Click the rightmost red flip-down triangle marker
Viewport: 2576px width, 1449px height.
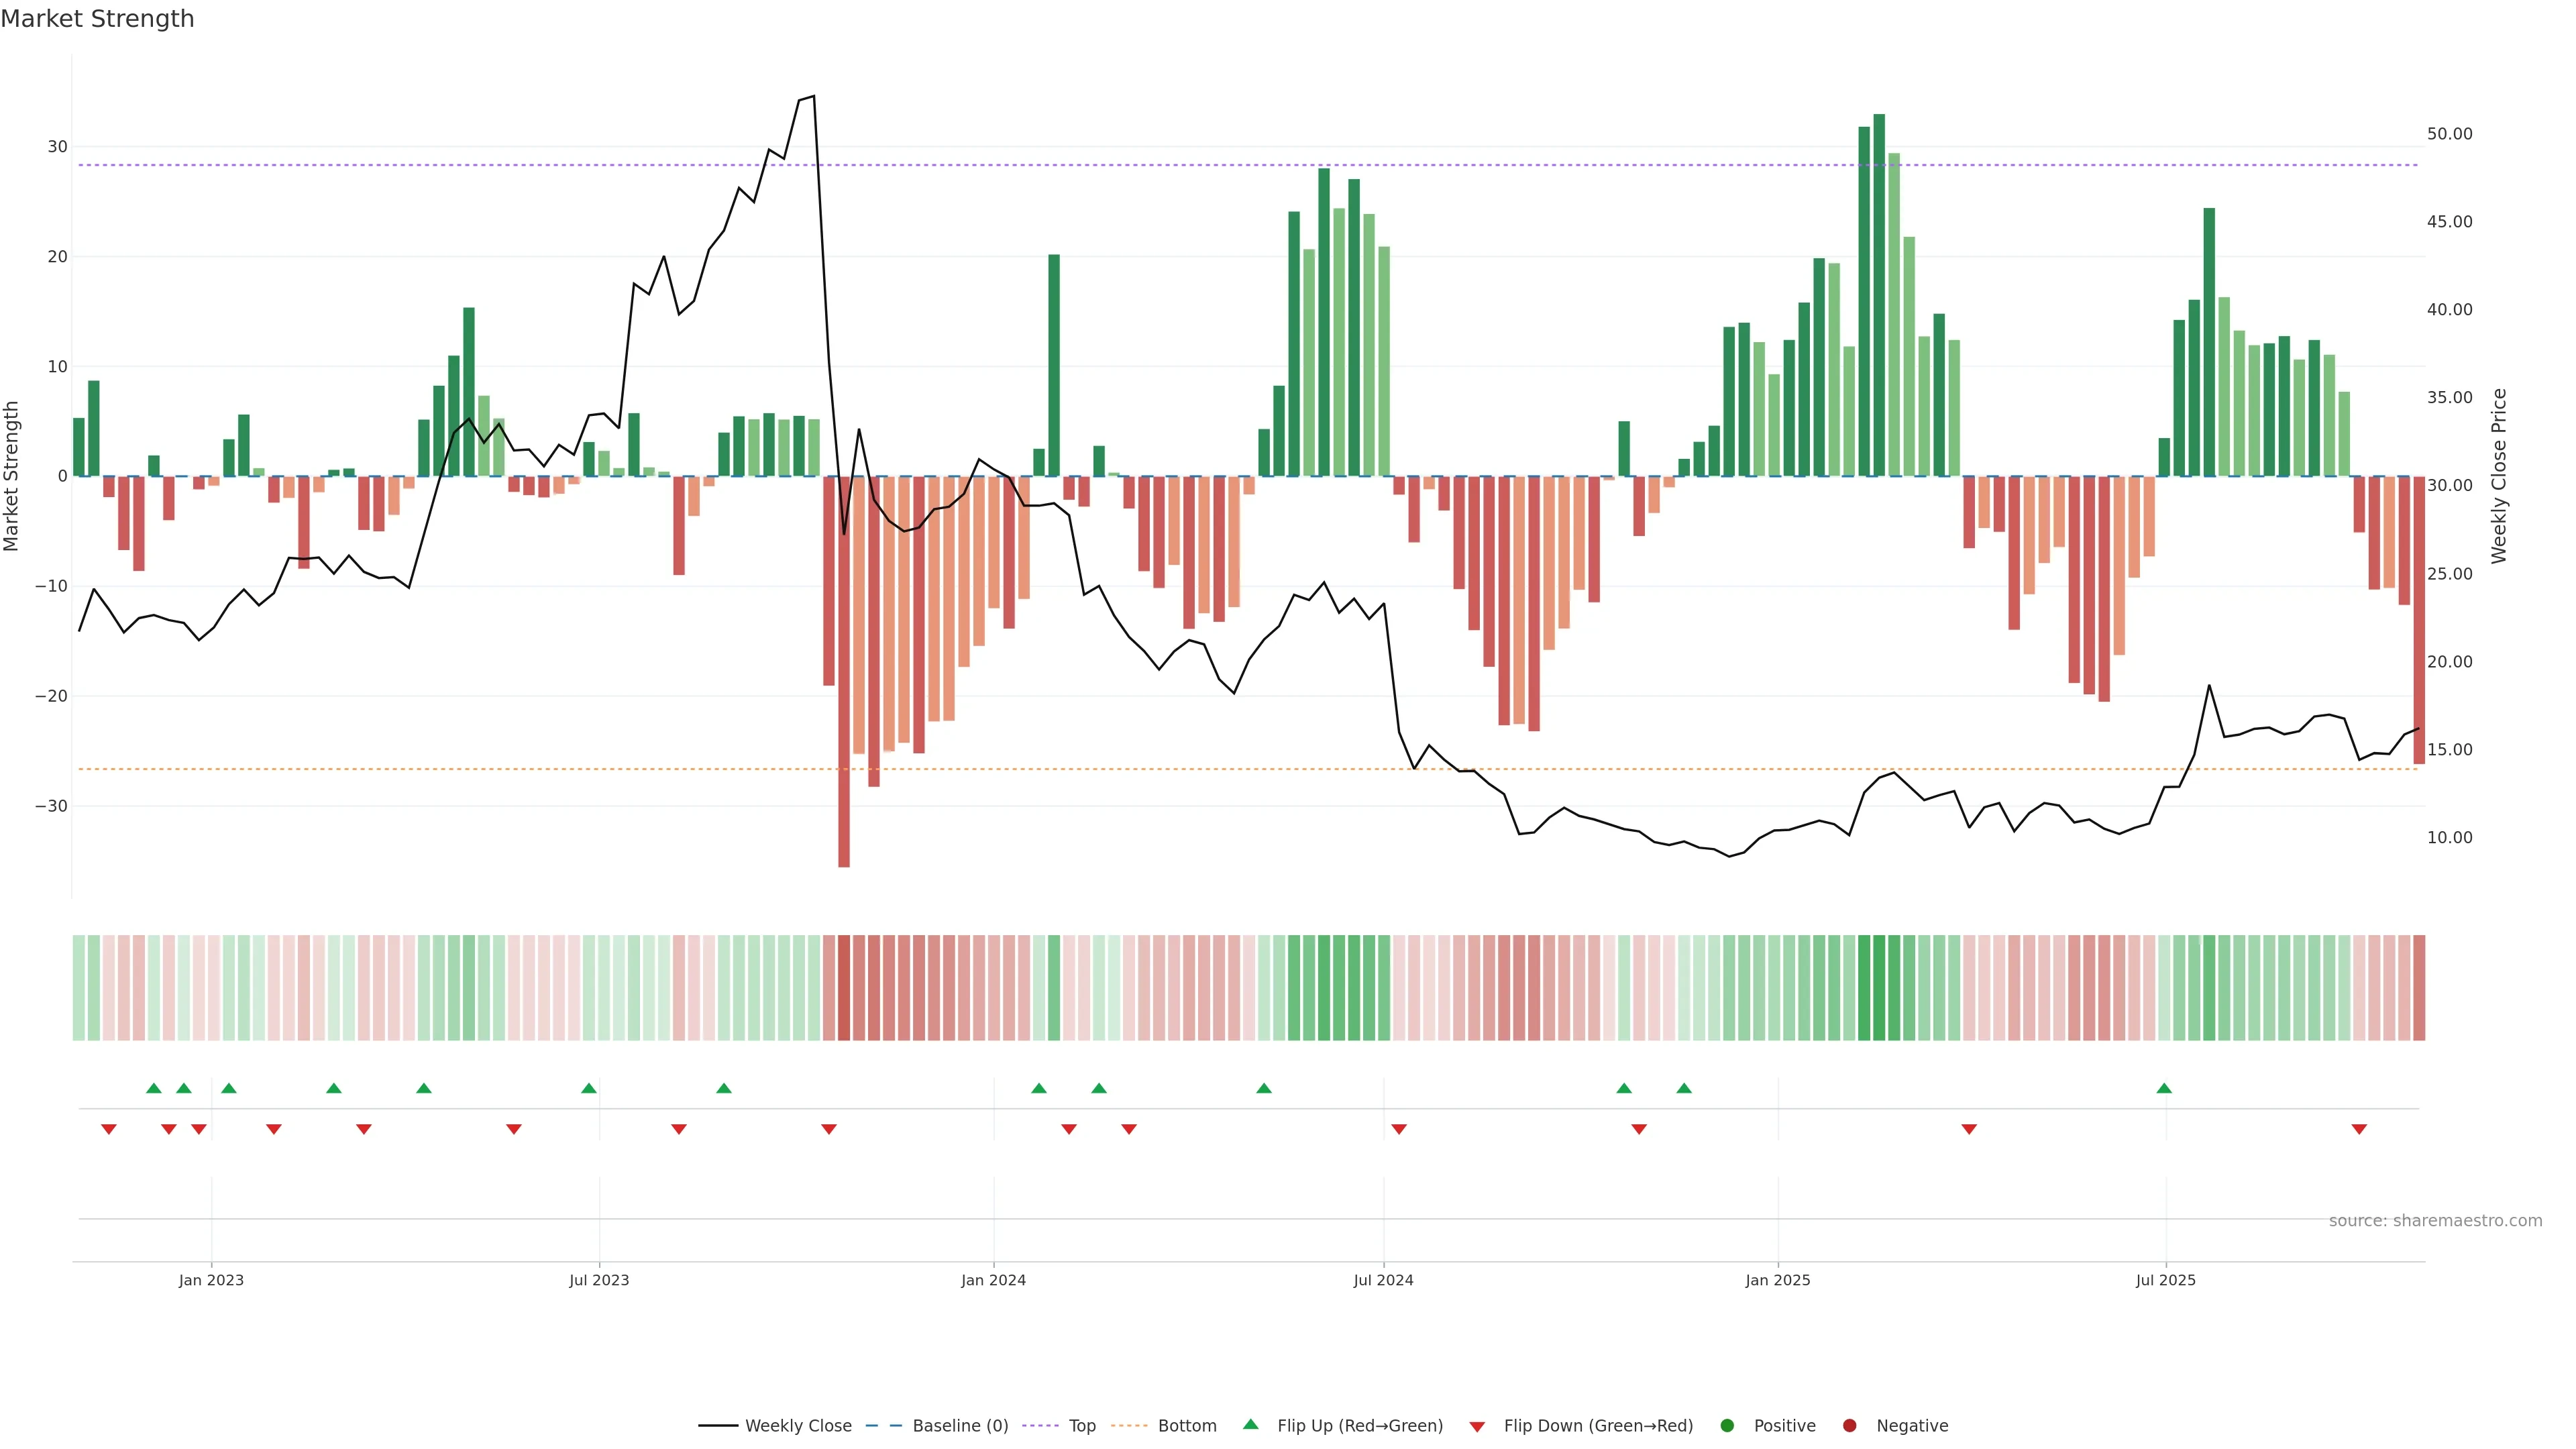tap(2359, 1129)
